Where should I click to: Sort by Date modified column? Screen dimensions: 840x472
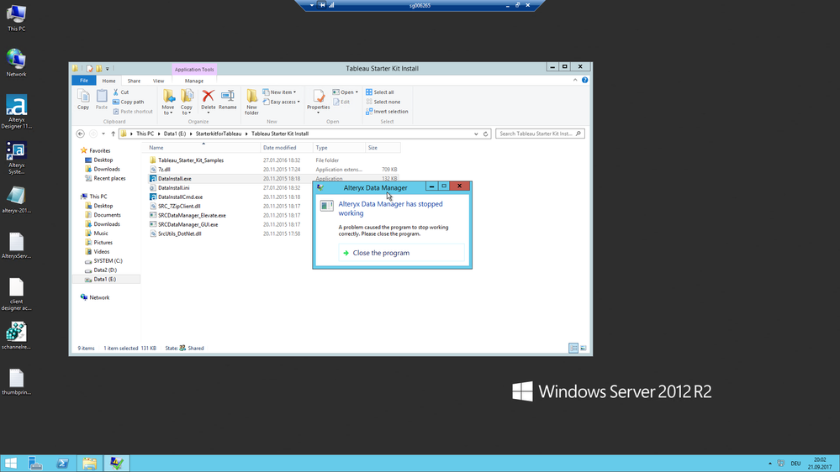coord(287,148)
